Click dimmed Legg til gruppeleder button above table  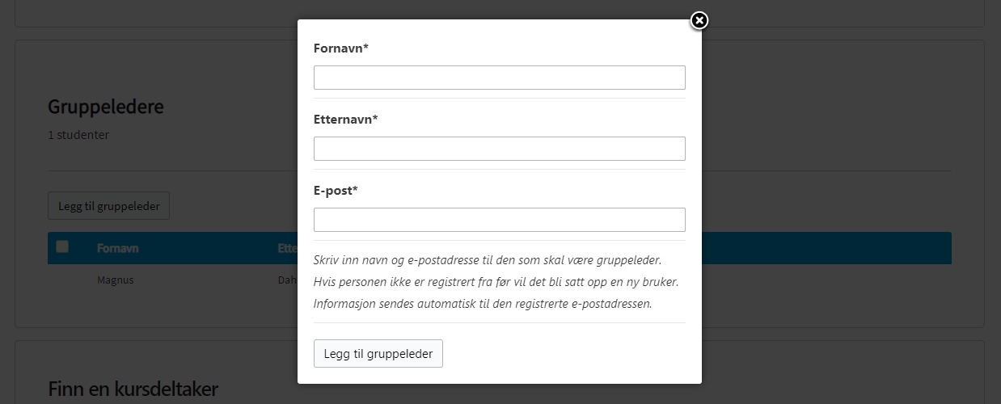click(108, 206)
